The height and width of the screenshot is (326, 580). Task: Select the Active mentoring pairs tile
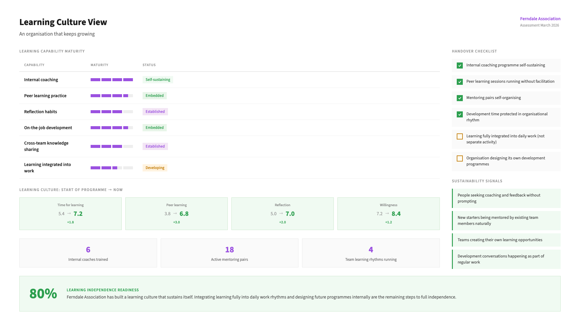pyautogui.click(x=229, y=253)
